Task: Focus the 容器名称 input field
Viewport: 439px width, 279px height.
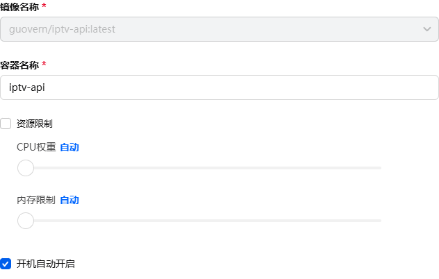Action: click(x=219, y=87)
